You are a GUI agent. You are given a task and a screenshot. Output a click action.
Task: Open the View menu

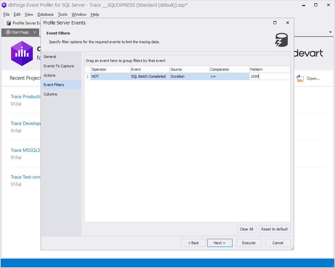(29, 14)
